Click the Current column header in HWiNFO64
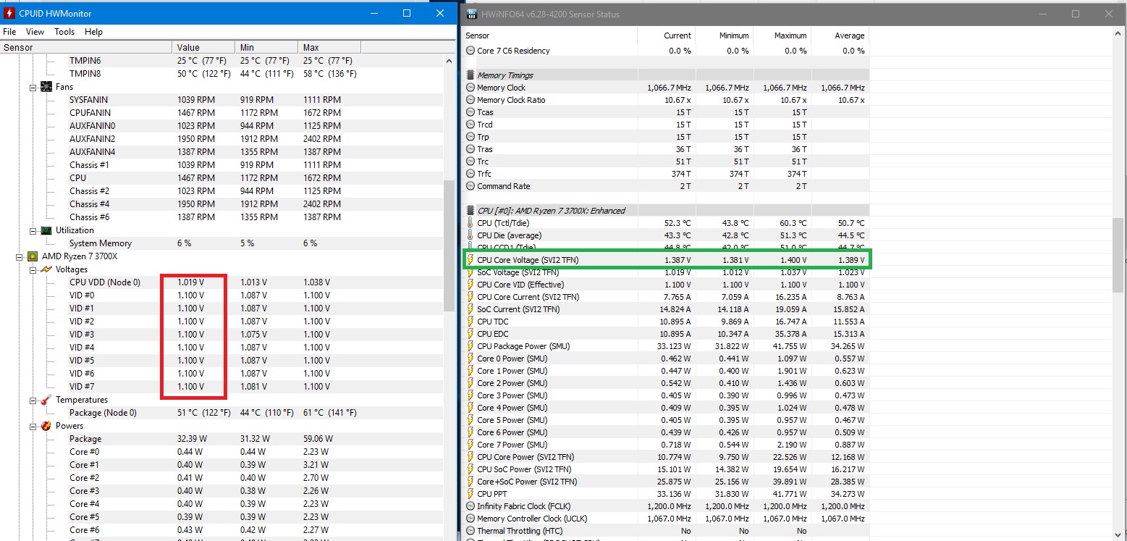The height and width of the screenshot is (541, 1127). [667, 35]
